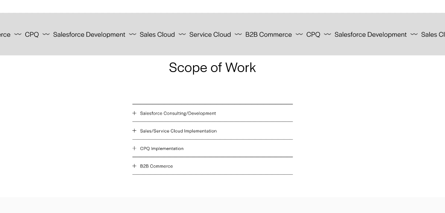
Task: Click fully visible B2B Commerce in the banner
Action: (269, 35)
